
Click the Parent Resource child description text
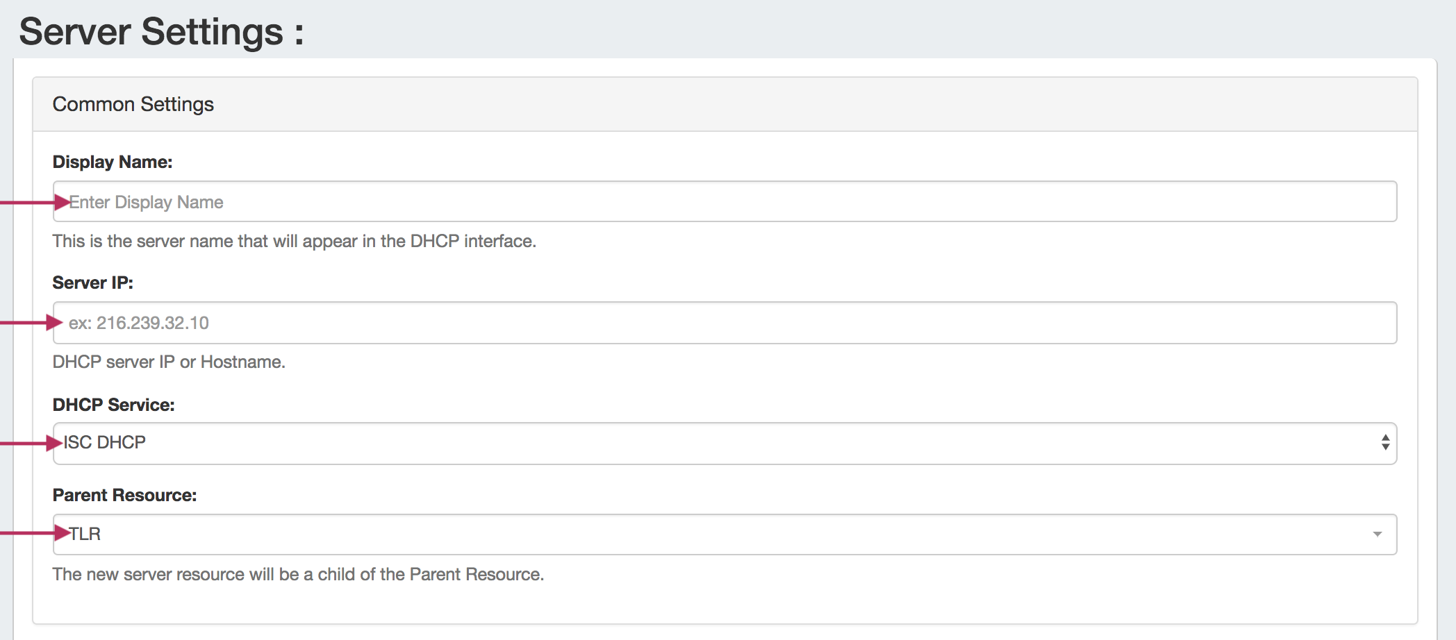[298, 574]
